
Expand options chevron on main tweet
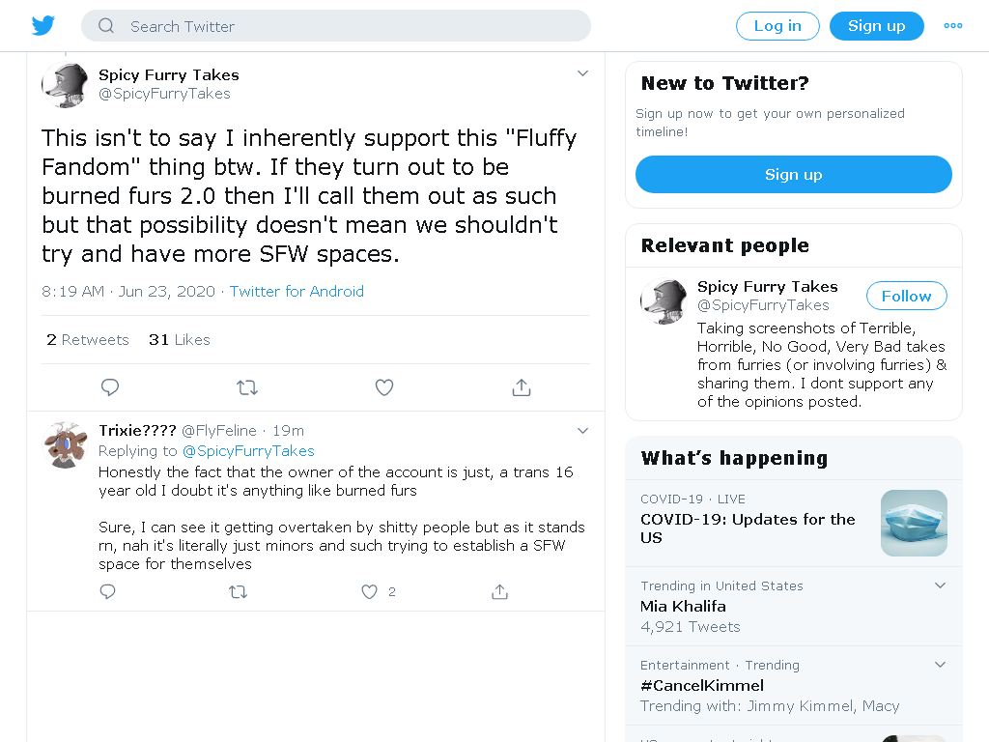(582, 73)
